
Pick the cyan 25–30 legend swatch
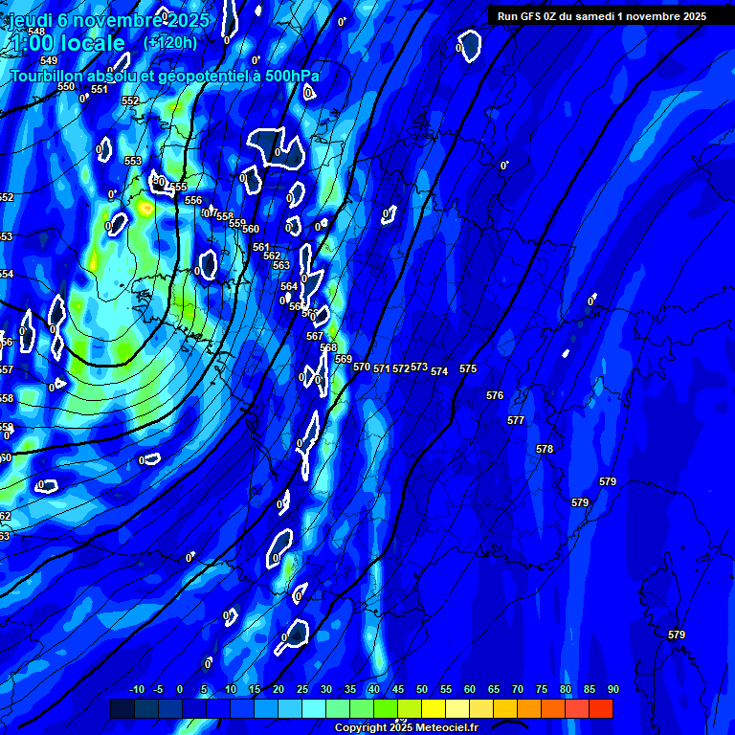(x=314, y=708)
